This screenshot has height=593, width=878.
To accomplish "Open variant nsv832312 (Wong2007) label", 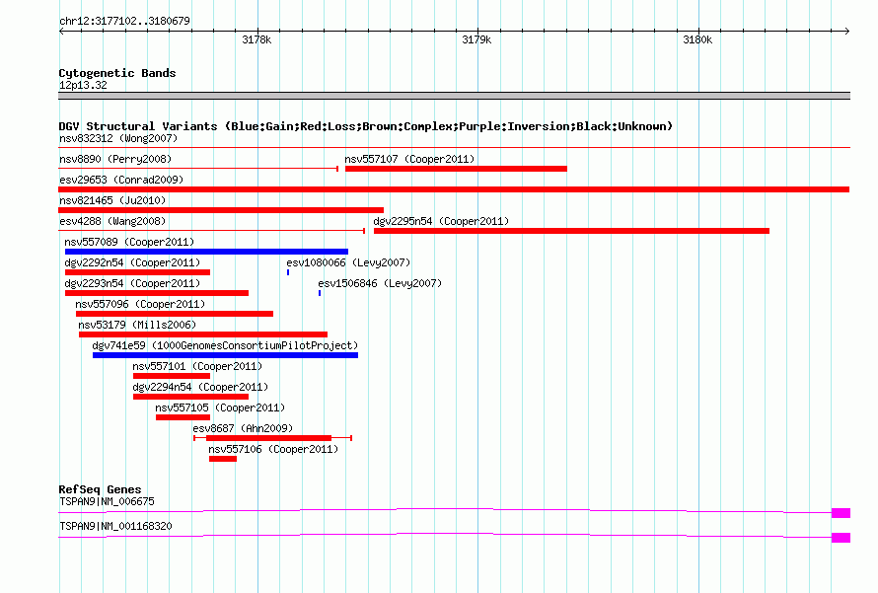I will click(x=118, y=138).
